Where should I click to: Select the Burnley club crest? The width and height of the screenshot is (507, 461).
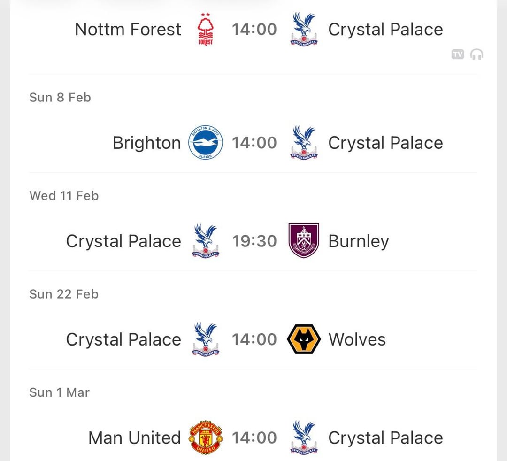coord(304,241)
